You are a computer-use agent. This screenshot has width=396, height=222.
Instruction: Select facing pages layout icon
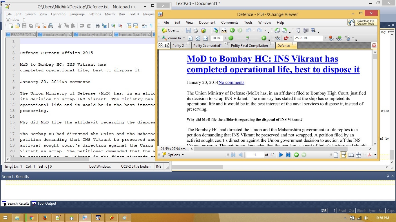351,155
